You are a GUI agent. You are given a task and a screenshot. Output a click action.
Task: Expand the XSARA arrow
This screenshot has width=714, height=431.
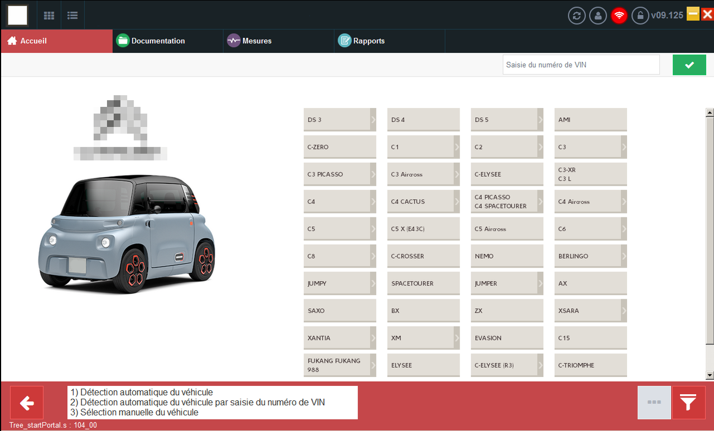pos(624,311)
